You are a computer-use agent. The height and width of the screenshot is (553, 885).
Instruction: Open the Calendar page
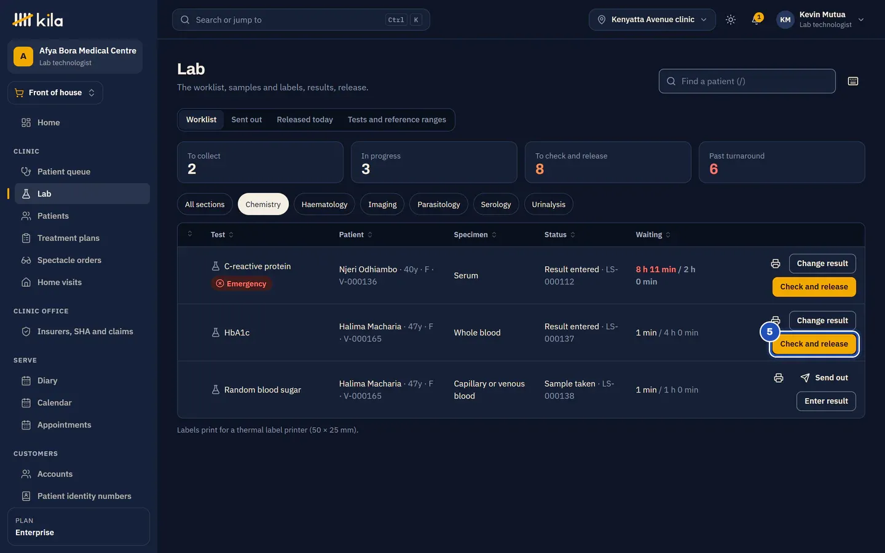click(82, 403)
